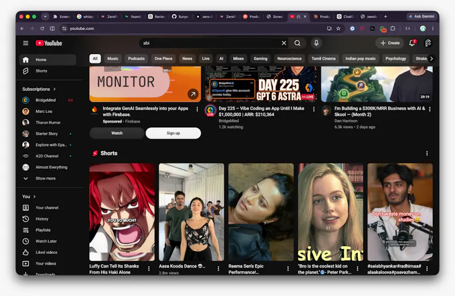Expand the You section chevron
Screen dimensions: 455x296
[x=35, y=197]
